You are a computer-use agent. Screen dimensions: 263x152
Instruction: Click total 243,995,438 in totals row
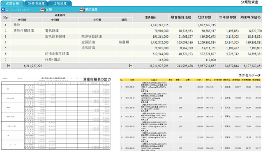pos(185,66)
